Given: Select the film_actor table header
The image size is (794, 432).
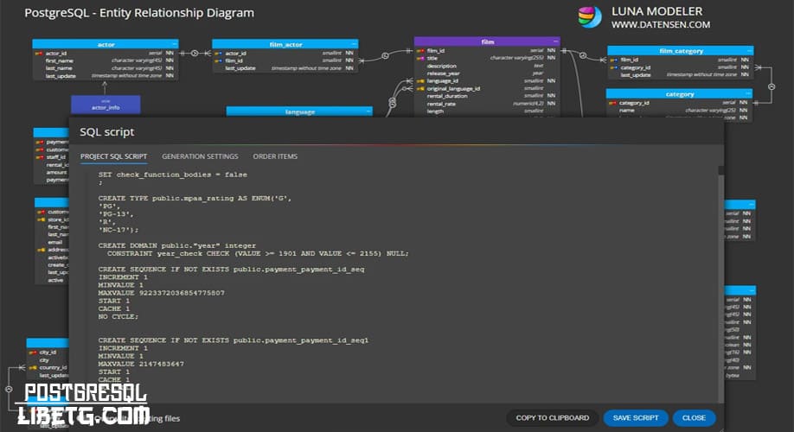Looking at the screenshot, I should (x=285, y=45).
